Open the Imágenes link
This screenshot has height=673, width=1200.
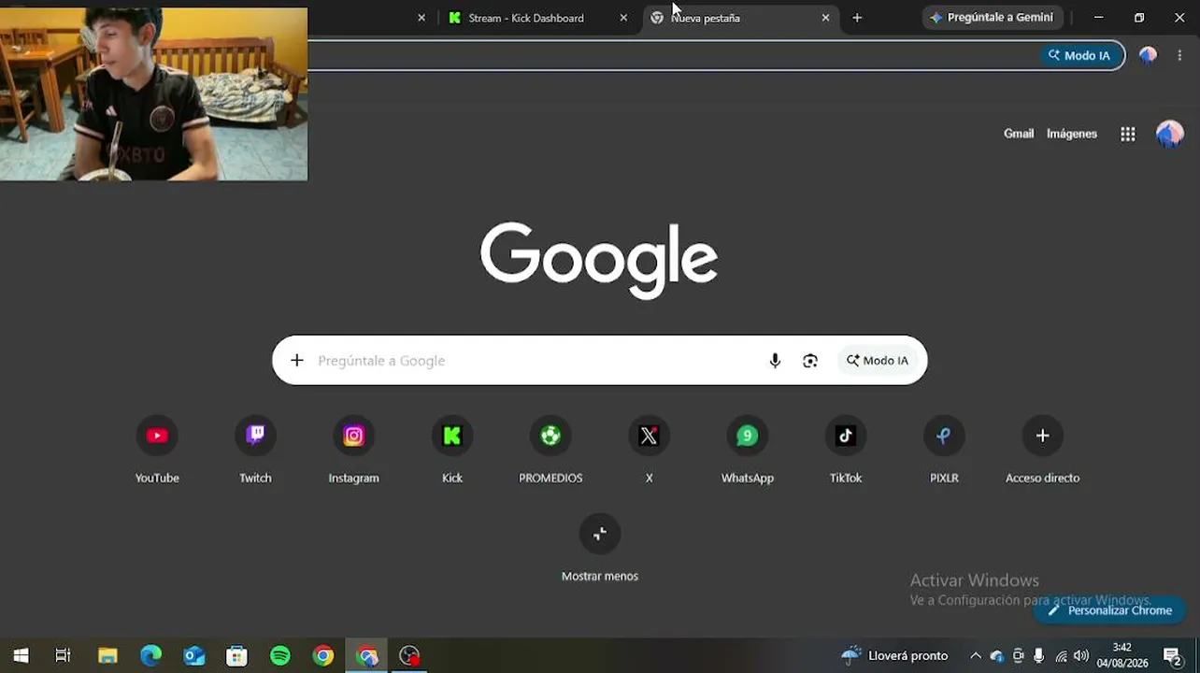[x=1072, y=134]
